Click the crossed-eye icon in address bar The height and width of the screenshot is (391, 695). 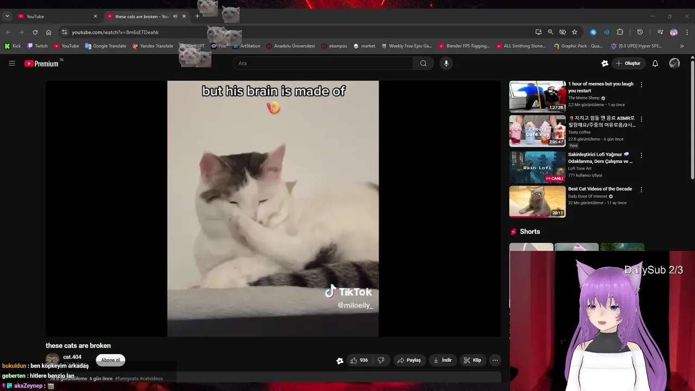coord(563,32)
